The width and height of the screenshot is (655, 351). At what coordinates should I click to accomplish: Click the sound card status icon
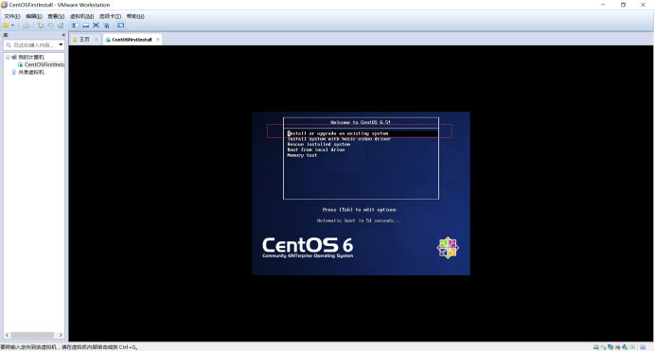(x=625, y=347)
